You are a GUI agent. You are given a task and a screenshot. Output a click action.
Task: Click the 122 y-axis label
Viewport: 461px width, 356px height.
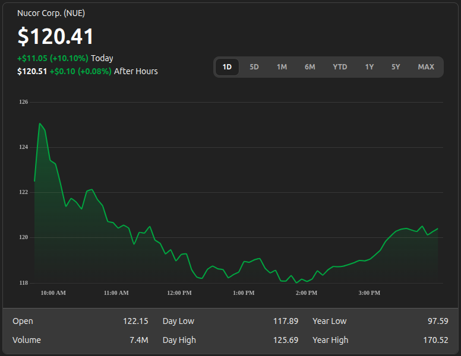[x=24, y=192]
